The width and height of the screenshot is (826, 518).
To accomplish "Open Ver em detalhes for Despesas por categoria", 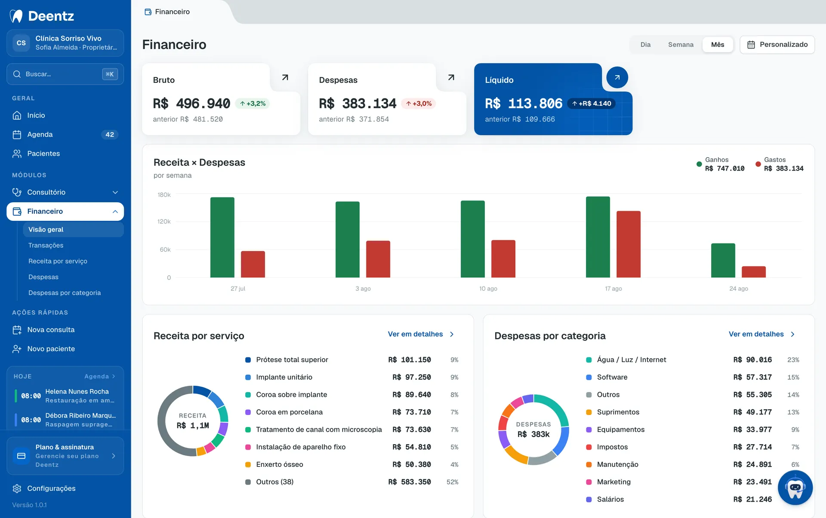I will pos(761,334).
